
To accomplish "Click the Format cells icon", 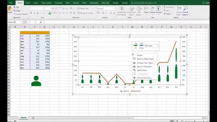I will 159,8.
